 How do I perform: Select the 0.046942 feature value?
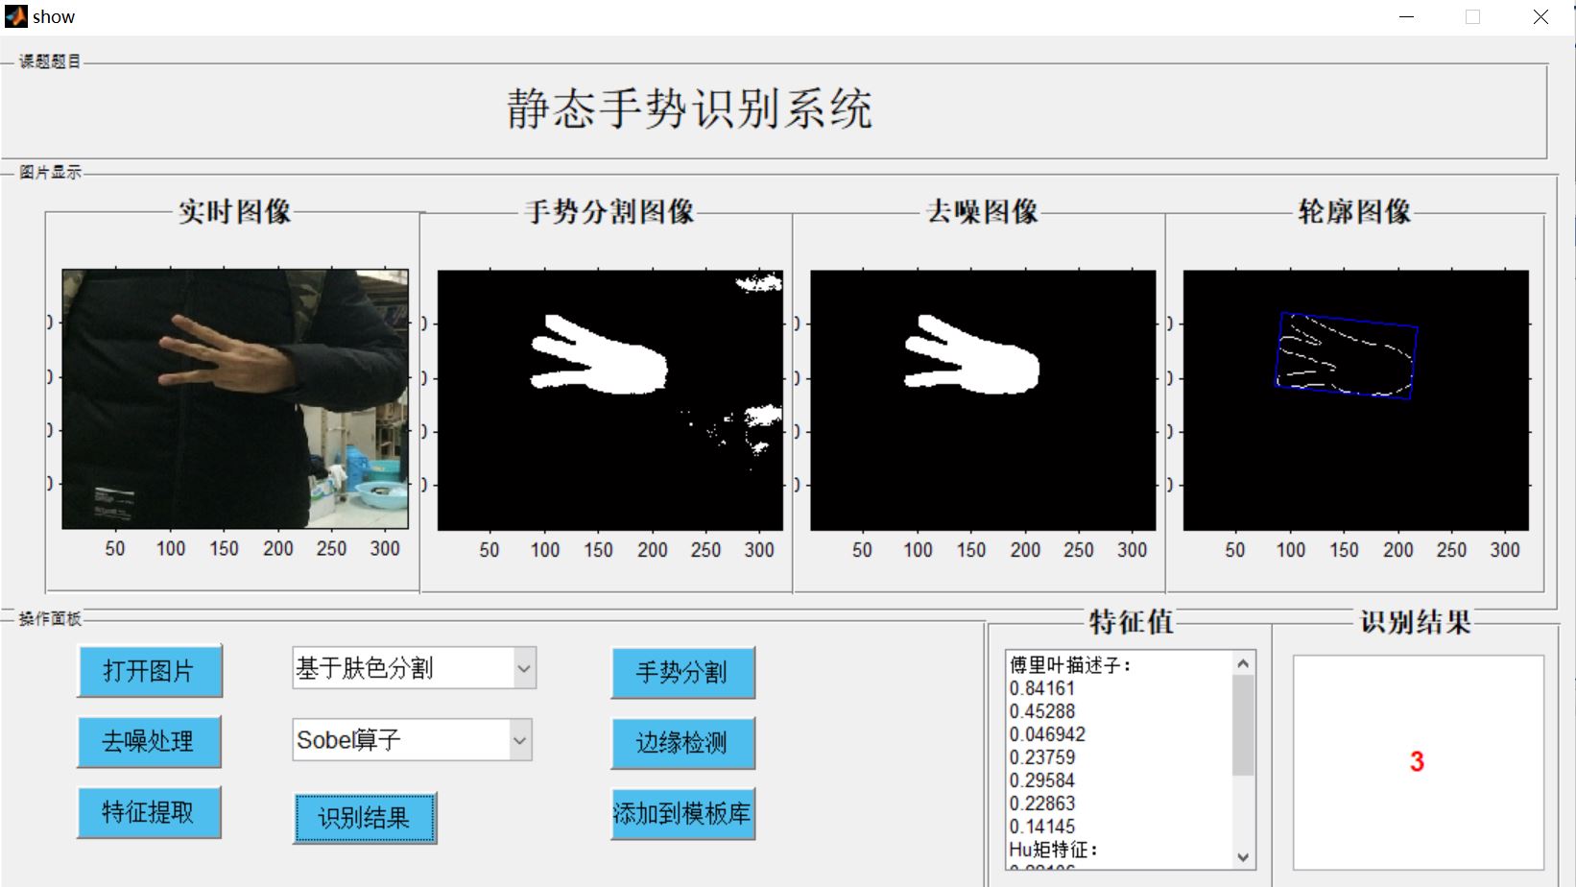(1047, 734)
